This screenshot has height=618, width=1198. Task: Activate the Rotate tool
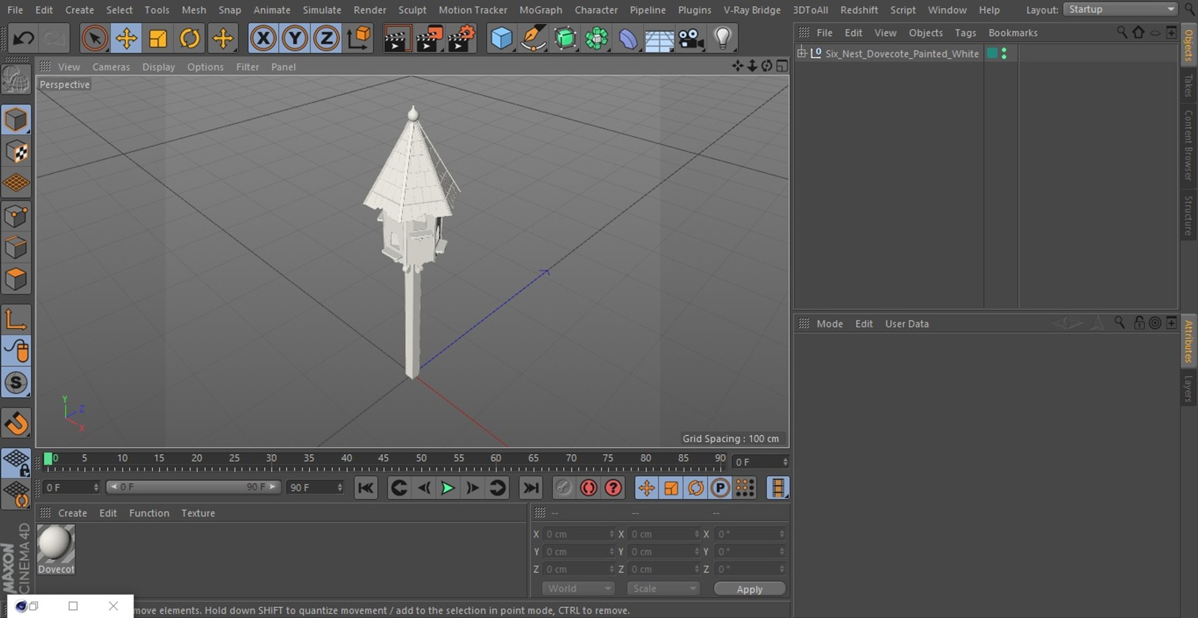pyautogui.click(x=190, y=39)
